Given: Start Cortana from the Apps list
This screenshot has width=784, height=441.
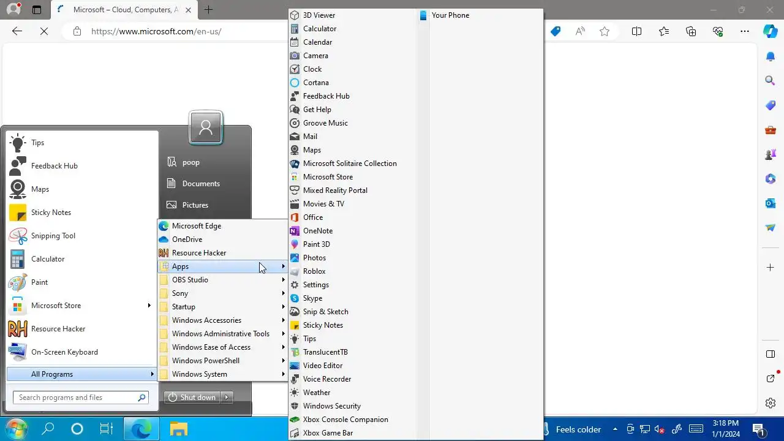Looking at the screenshot, I should click(352, 83).
